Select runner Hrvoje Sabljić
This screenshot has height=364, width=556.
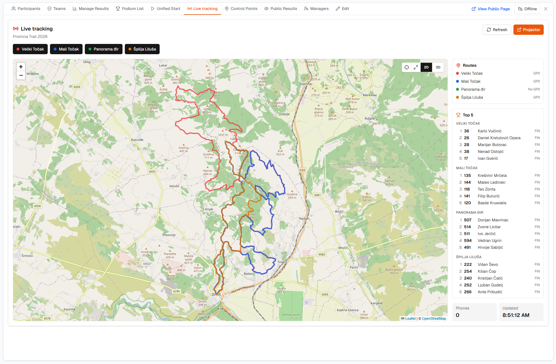pyautogui.click(x=498, y=247)
